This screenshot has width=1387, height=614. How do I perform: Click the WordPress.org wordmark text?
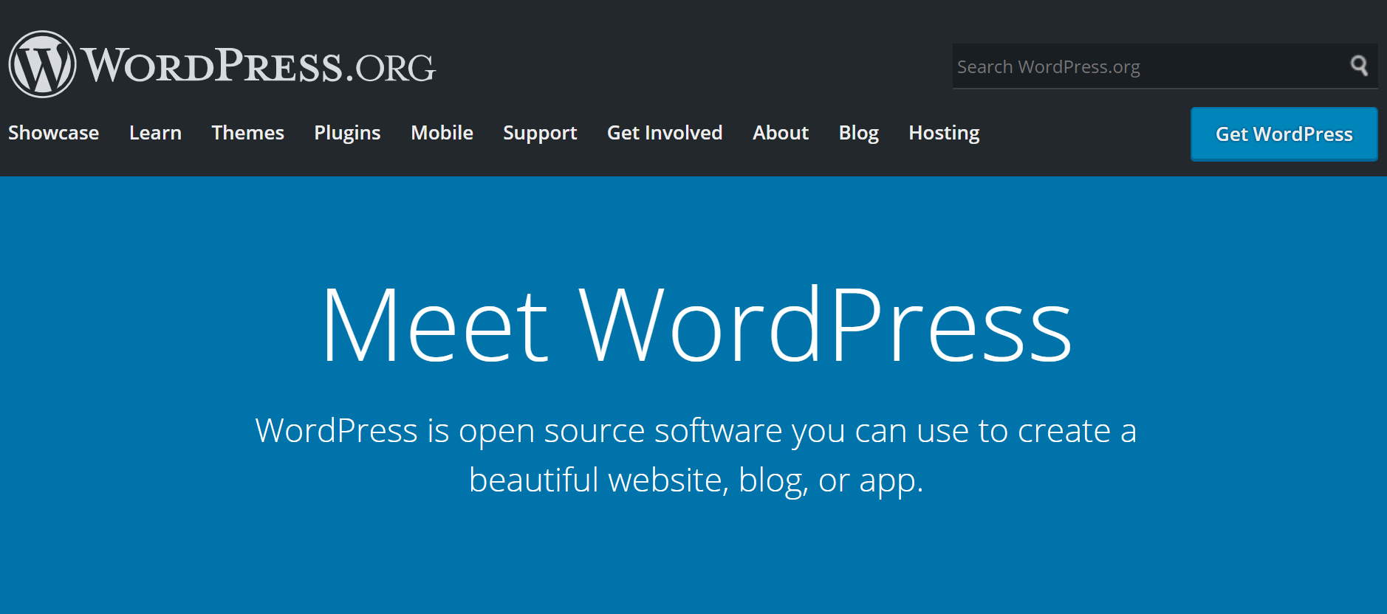coord(258,66)
